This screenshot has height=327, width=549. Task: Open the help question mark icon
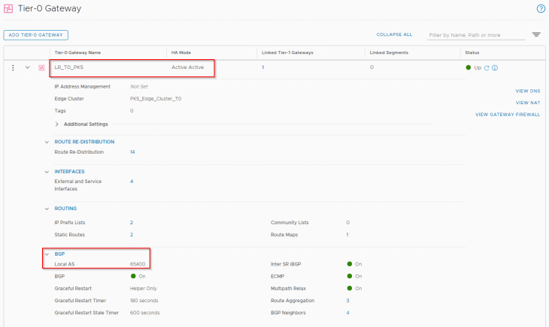[540, 8]
